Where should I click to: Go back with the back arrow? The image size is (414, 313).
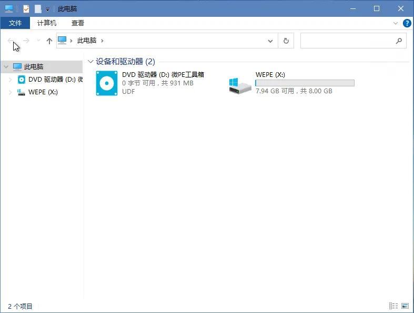[11, 41]
